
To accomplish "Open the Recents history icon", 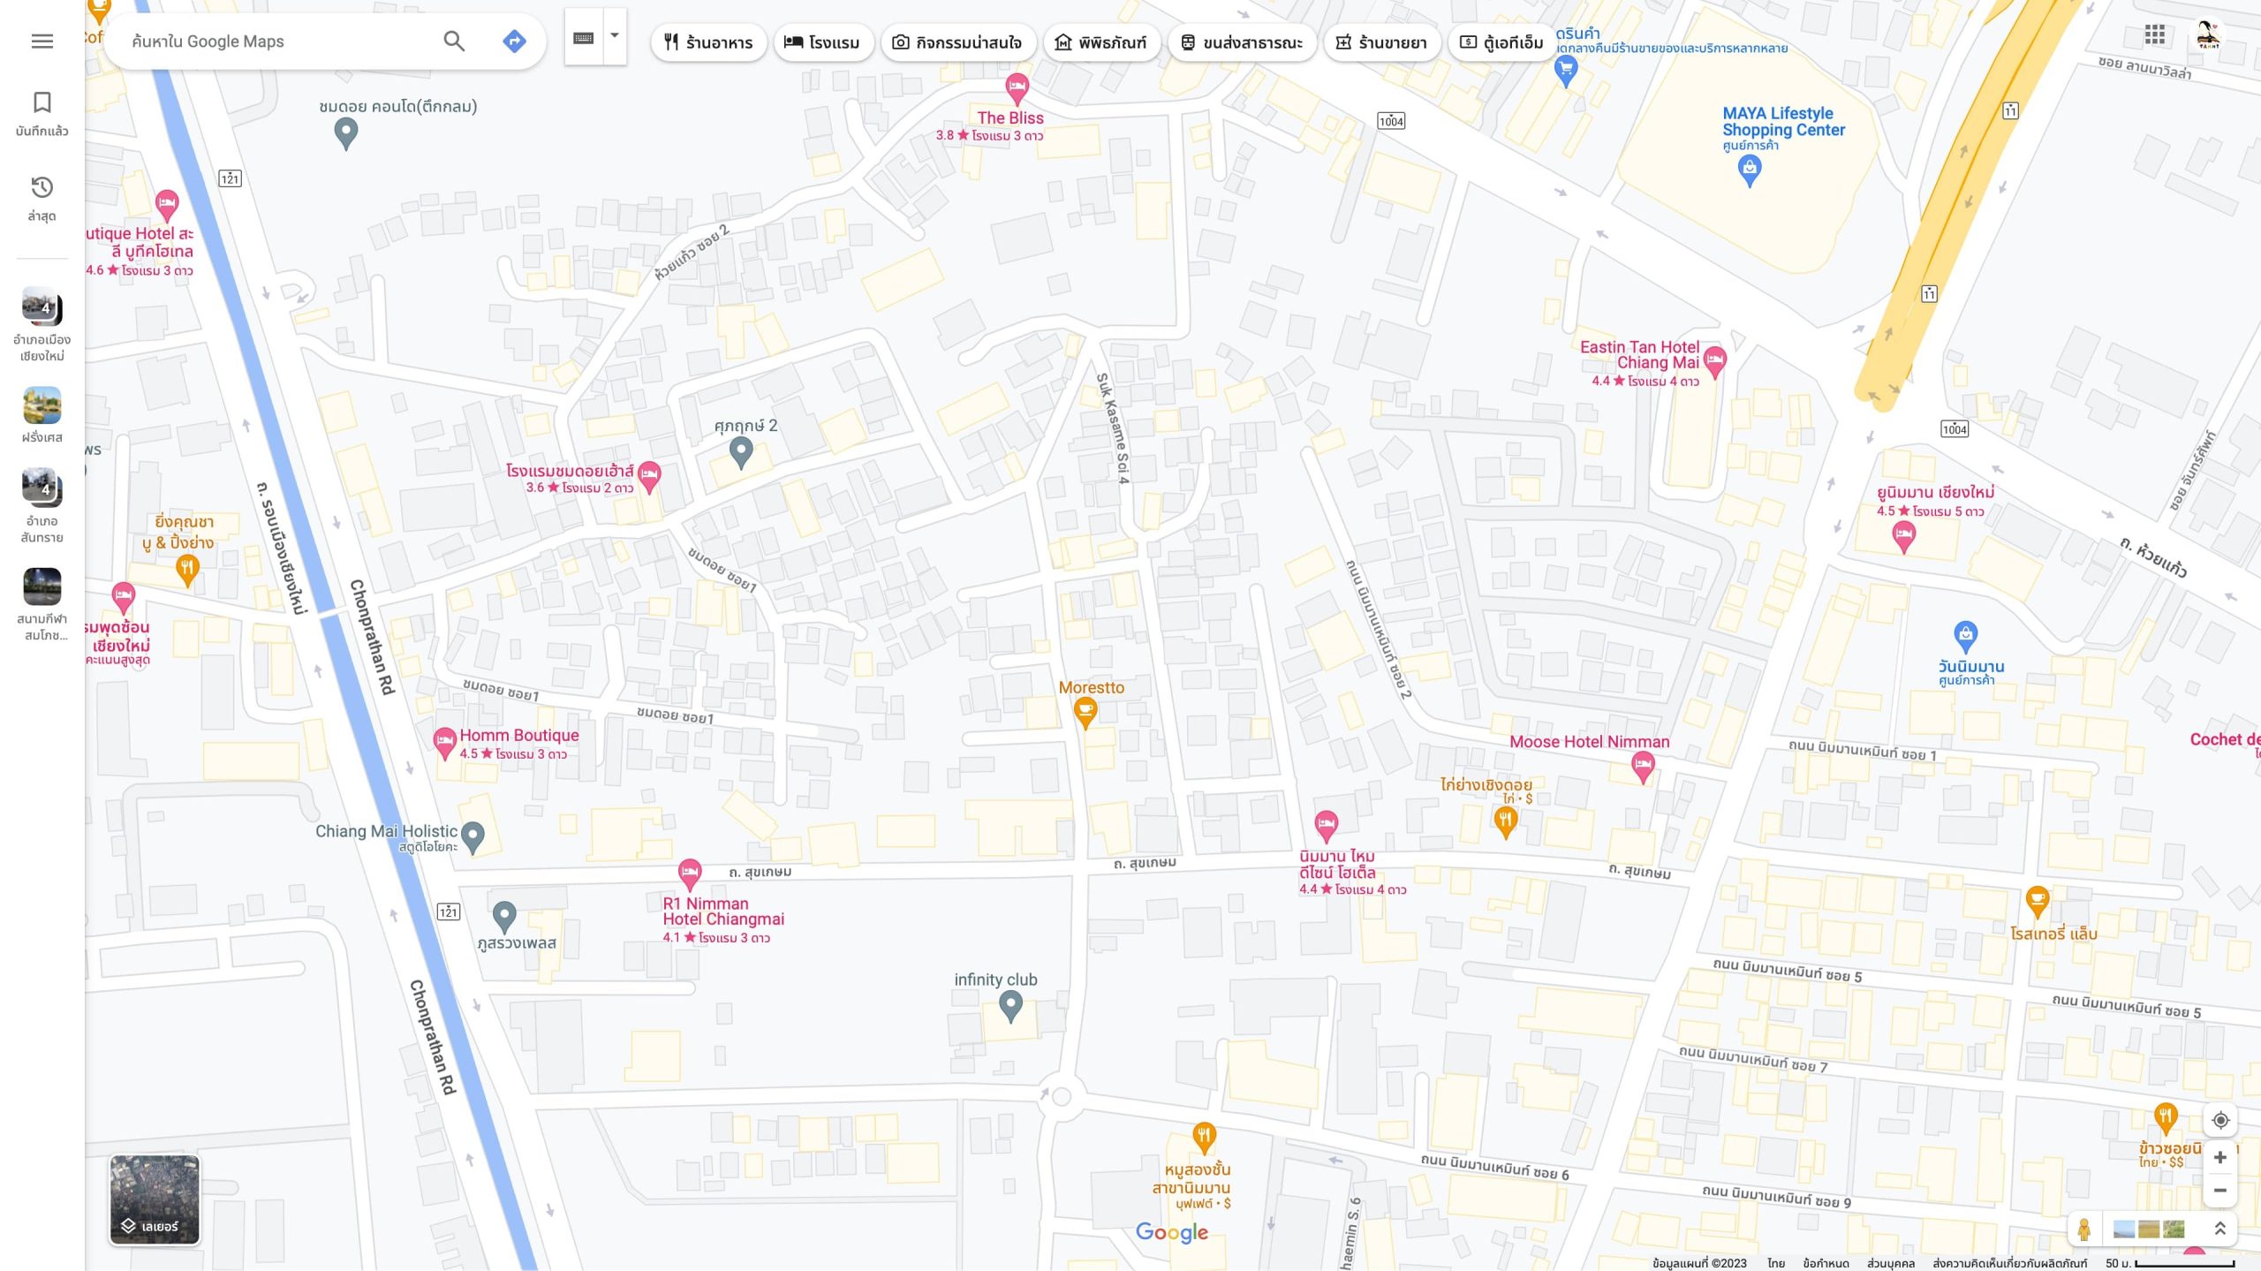I will (42, 188).
